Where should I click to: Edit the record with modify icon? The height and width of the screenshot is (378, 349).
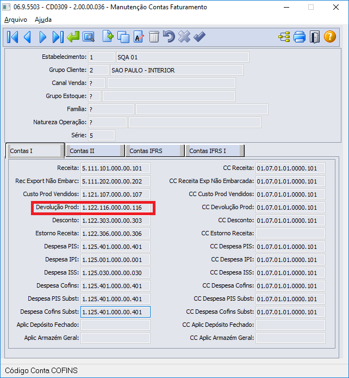(139, 37)
